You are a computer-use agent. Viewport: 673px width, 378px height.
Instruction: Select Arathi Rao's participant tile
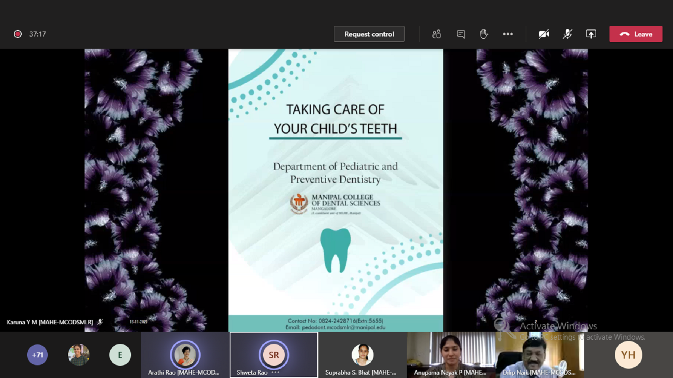tap(185, 355)
